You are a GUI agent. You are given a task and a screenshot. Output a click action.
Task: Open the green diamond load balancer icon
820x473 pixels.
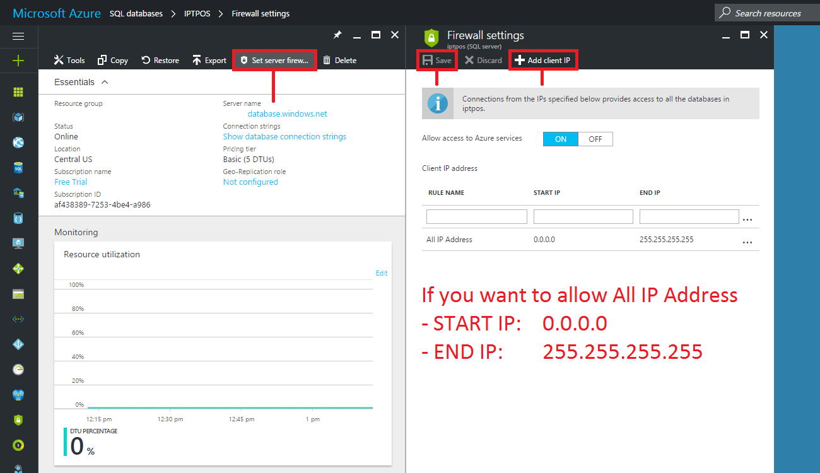coord(18,269)
